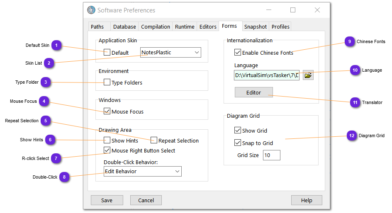Image resolution: width=392 pixels, height=213 pixels.
Task: Click numbered callout badge 9 for Chinese Fonts
Action: pos(350,41)
